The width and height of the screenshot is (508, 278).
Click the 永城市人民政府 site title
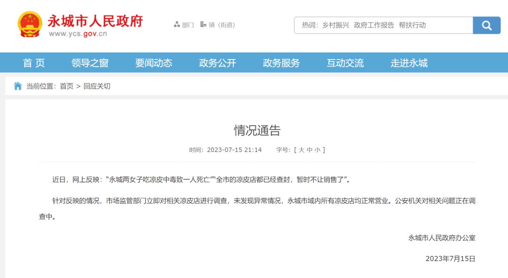click(95, 21)
